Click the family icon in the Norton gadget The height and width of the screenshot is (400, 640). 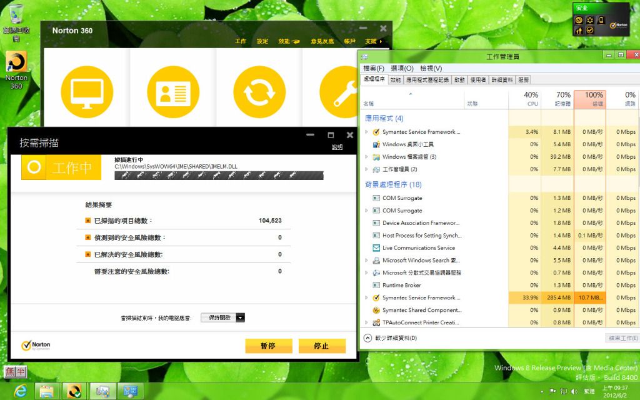coord(579,30)
